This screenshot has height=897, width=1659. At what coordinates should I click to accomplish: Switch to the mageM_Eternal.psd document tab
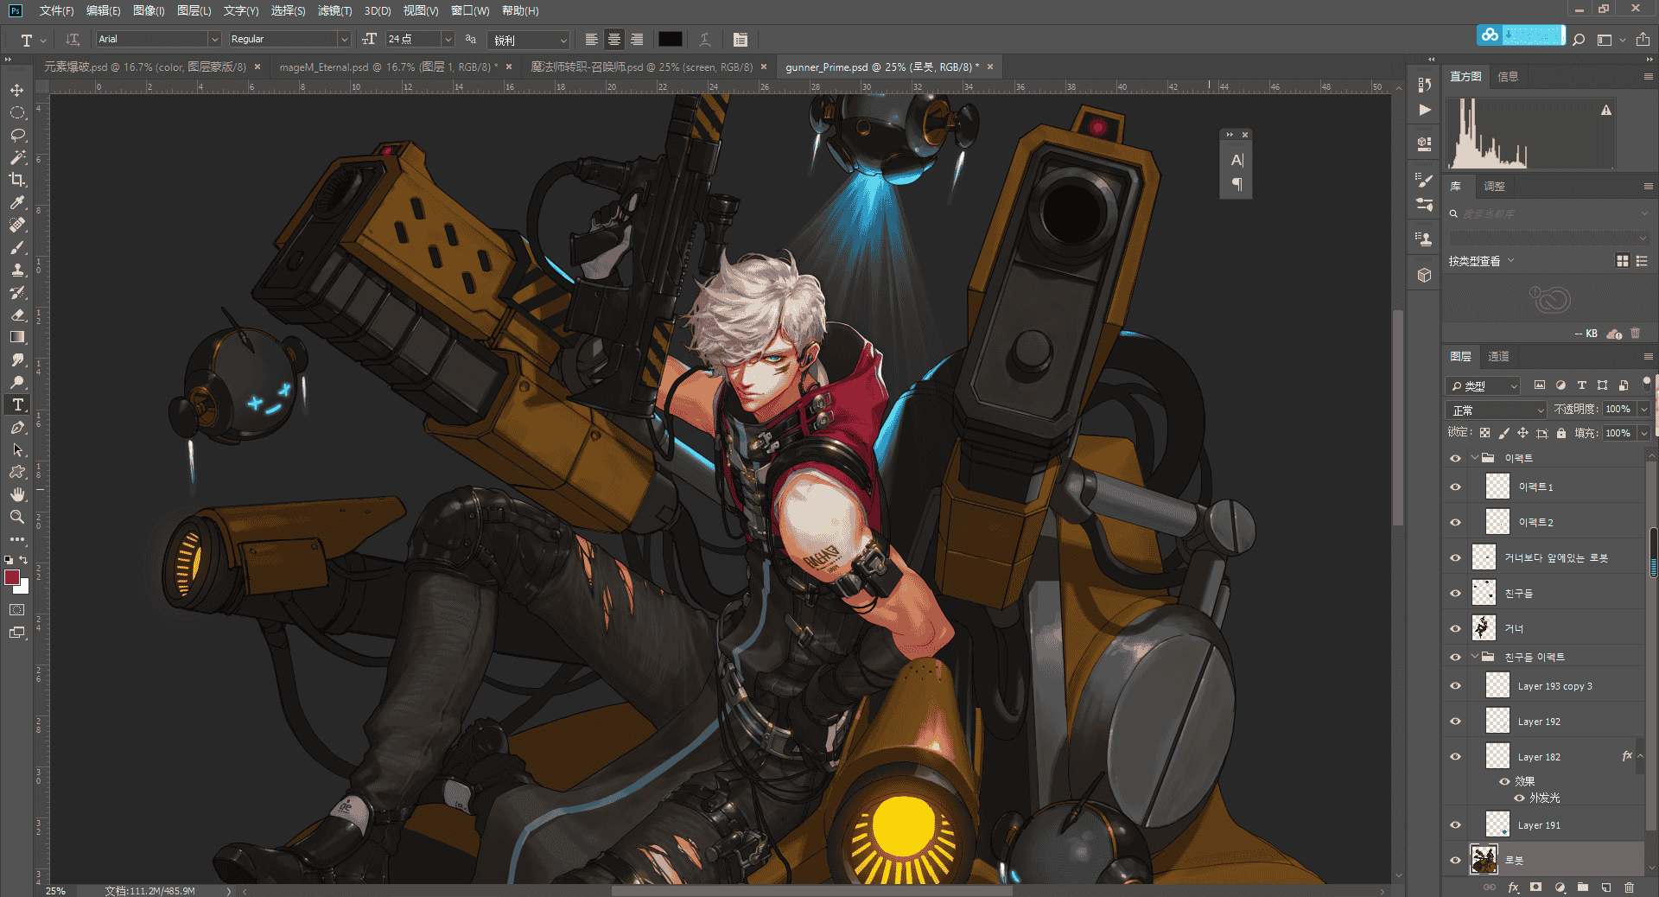388,67
